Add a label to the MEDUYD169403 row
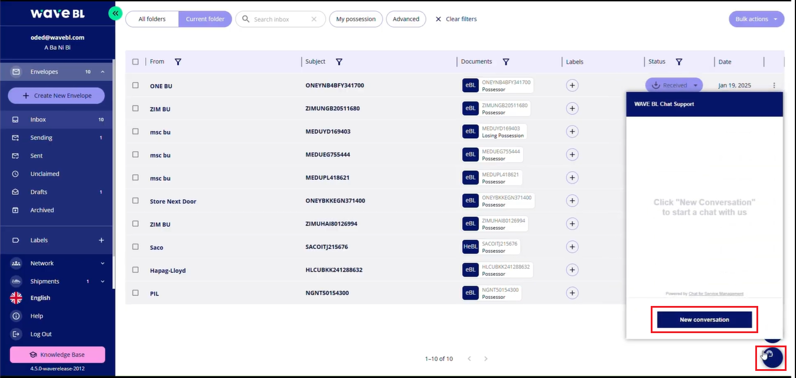The height and width of the screenshot is (378, 796). [572, 131]
